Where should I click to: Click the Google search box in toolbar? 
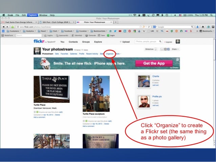[173, 27]
